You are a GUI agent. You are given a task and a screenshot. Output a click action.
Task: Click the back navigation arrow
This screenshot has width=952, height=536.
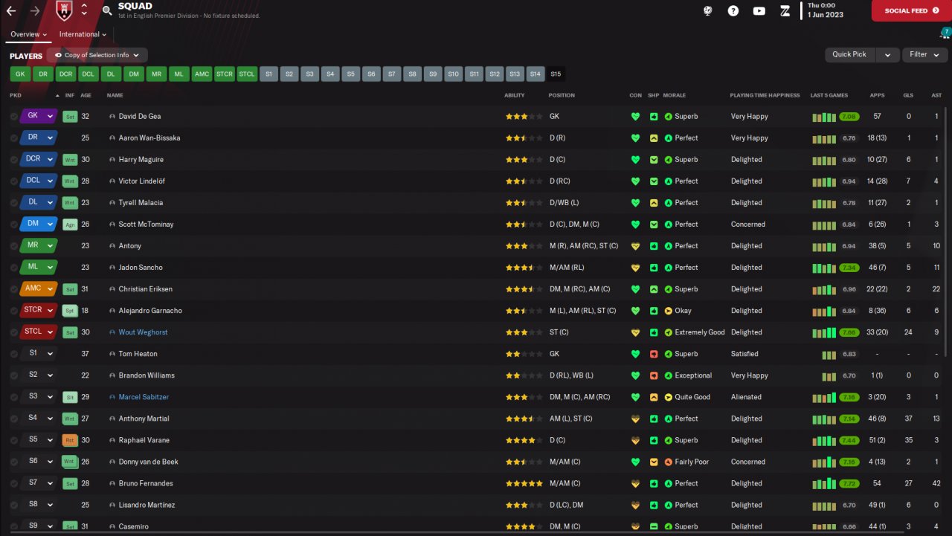pyautogui.click(x=11, y=11)
